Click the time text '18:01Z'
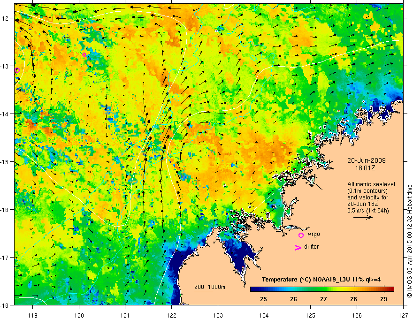413x319 pixels. point(365,168)
